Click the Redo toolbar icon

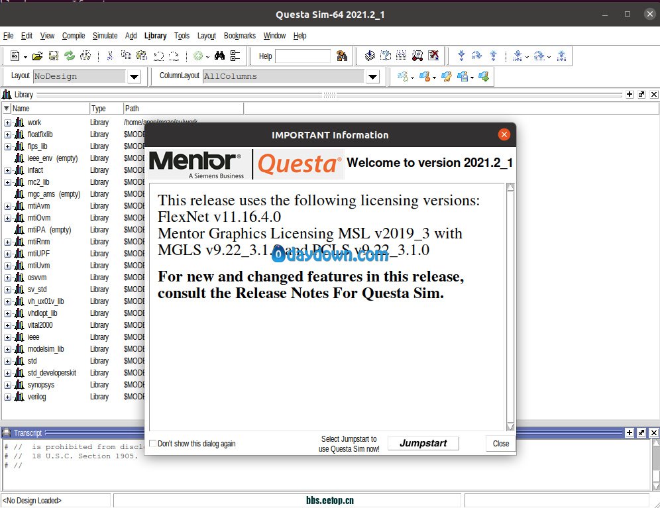pyautogui.click(x=174, y=56)
